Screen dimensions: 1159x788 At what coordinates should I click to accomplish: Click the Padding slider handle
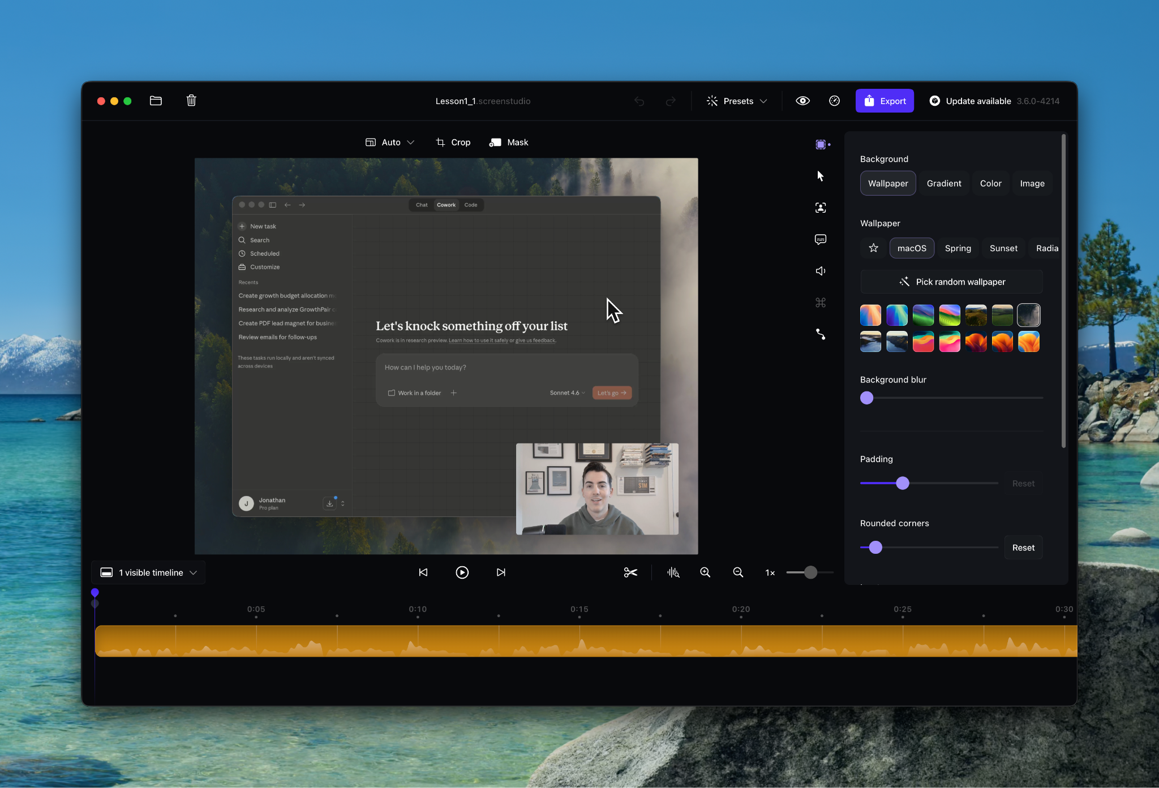tap(903, 483)
